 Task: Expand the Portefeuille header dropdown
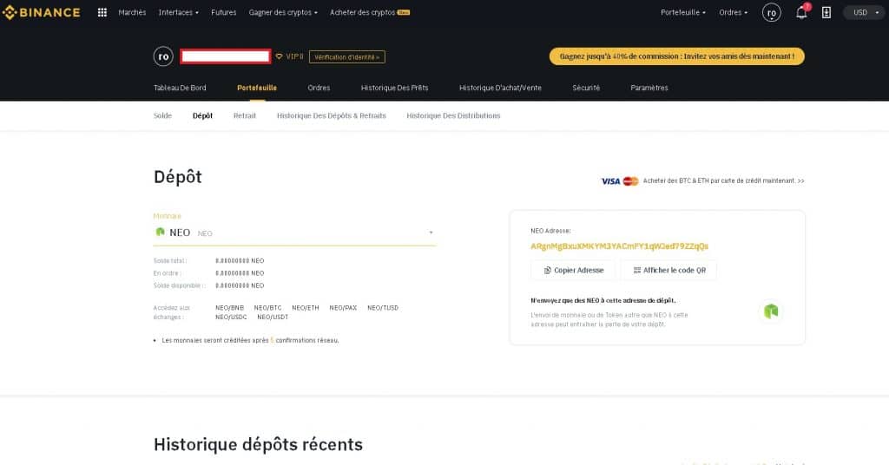(683, 12)
